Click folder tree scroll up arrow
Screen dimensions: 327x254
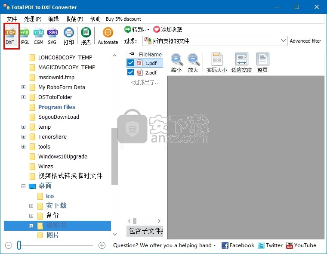tap(115, 55)
